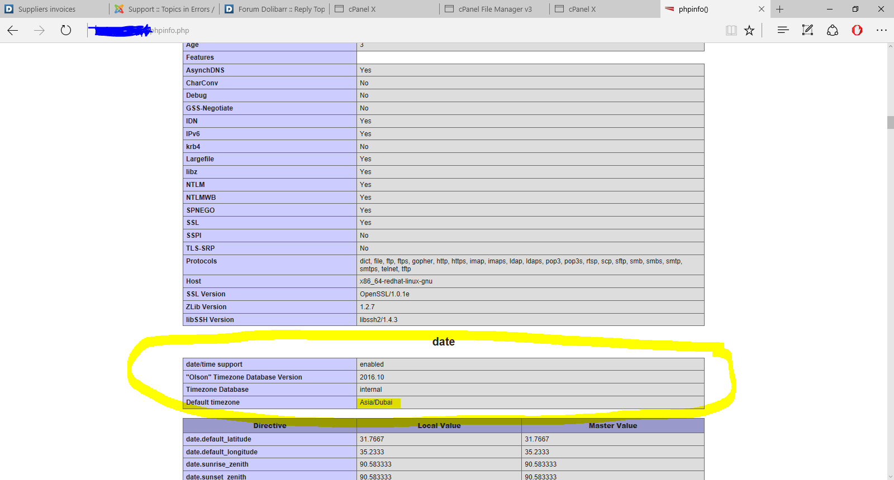Viewport: 894px width, 480px height.
Task: Click the address bar showing phpinfo.php
Action: pyautogui.click(x=391, y=31)
